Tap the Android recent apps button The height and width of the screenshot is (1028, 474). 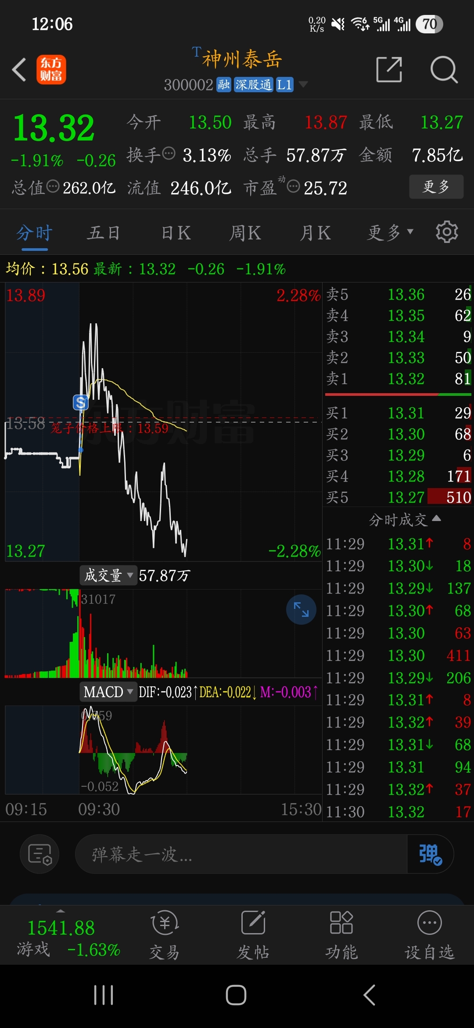[x=104, y=995]
